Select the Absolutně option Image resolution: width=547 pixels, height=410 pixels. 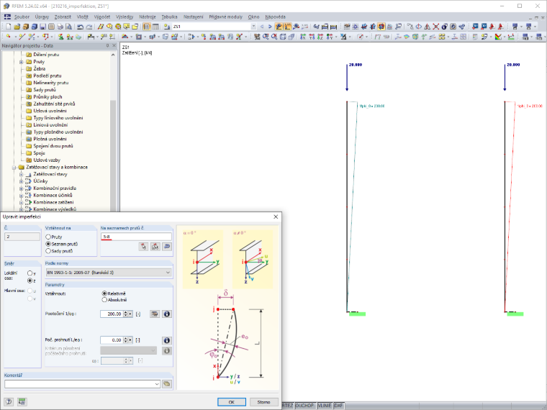[104, 300]
